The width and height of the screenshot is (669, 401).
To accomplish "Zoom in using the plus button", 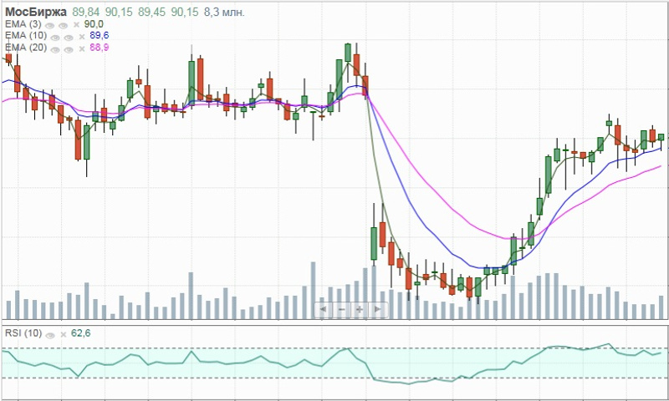I will tap(360, 309).
